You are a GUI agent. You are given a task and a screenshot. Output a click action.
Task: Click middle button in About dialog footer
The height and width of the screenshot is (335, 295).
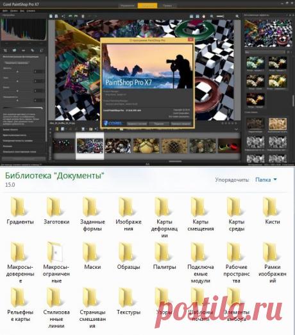coord(158,123)
